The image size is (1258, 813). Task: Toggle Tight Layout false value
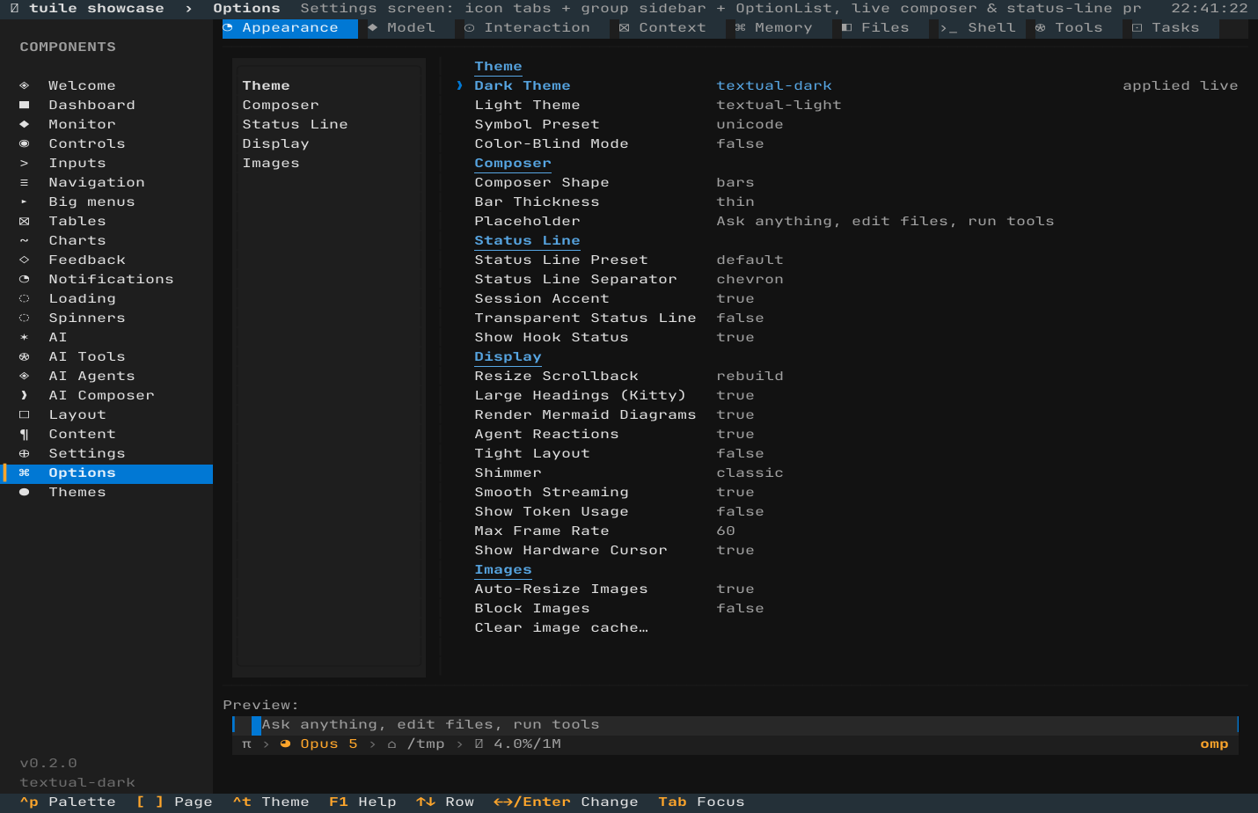point(740,453)
